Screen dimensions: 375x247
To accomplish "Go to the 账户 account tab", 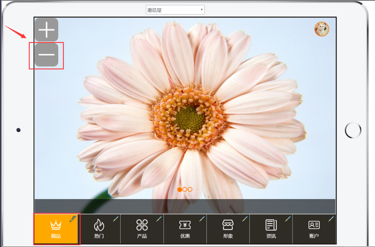I will pos(314,229).
